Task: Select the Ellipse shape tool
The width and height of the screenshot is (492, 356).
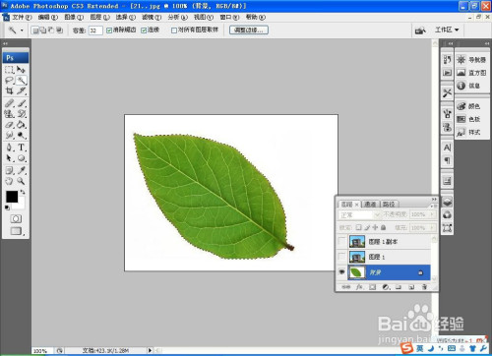Action: [x=21, y=158]
